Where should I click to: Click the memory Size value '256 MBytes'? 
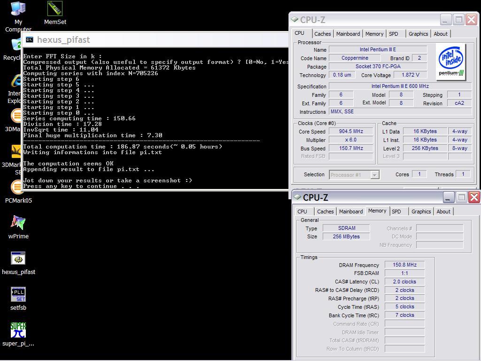346,236
